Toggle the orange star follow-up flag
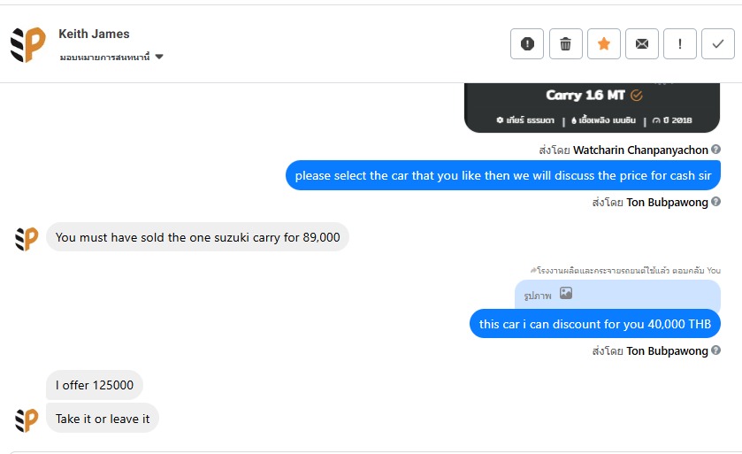Viewport: 742px width, 454px height. tap(604, 43)
